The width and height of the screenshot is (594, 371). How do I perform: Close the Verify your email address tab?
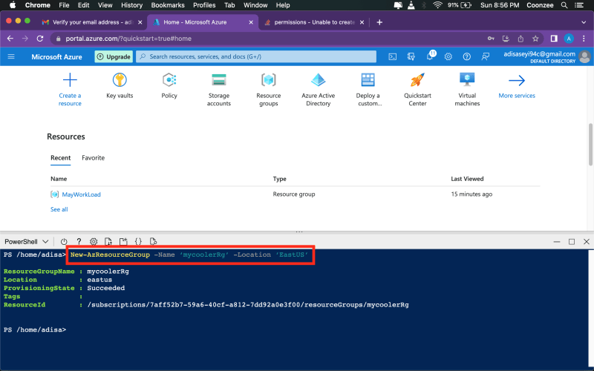140,22
